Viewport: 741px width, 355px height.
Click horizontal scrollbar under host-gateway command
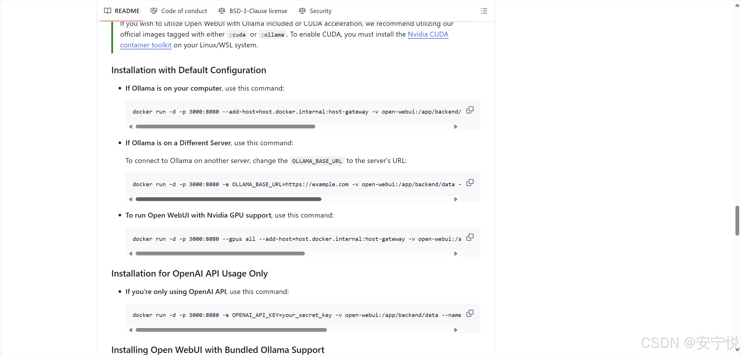pos(225,127)
